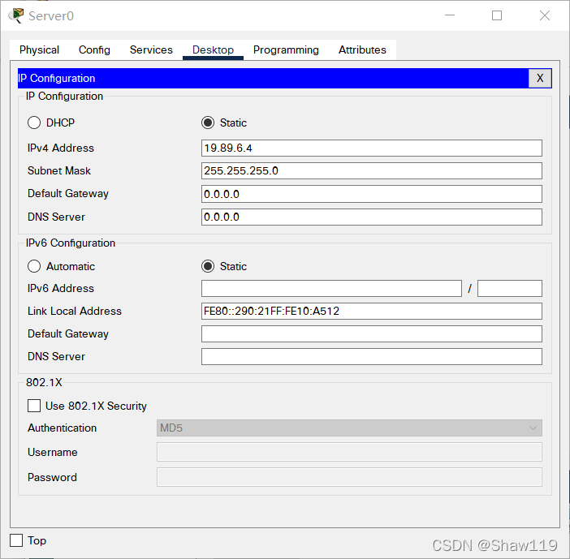Close the Server0 window

[x=545, y=15]
